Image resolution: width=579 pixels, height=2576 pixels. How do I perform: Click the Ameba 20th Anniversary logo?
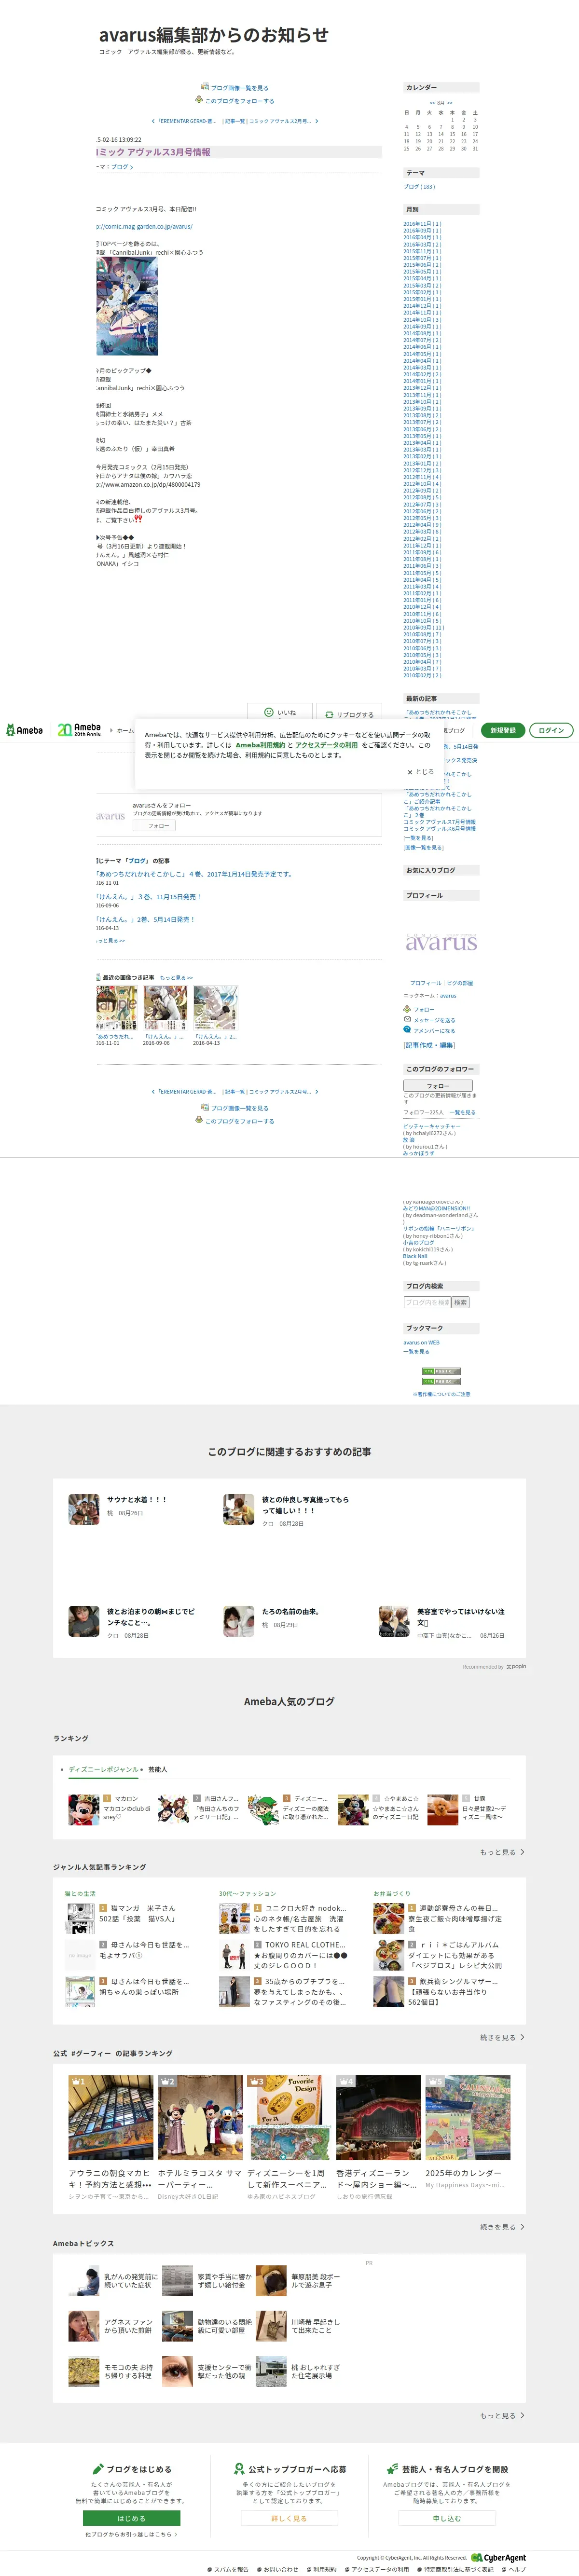pos(79,730)
